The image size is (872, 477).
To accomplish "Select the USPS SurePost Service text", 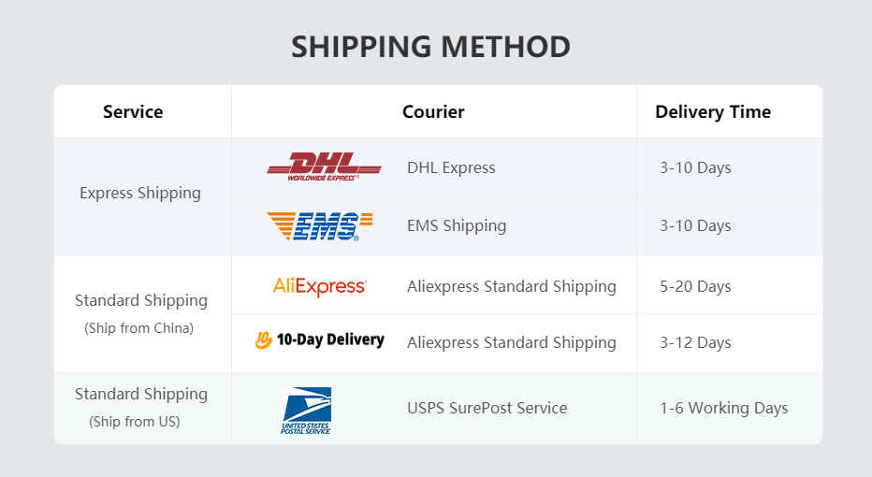I will point(487,408).
